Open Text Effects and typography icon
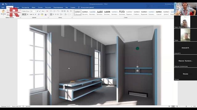197x110 pixels. tap(39, 14)
